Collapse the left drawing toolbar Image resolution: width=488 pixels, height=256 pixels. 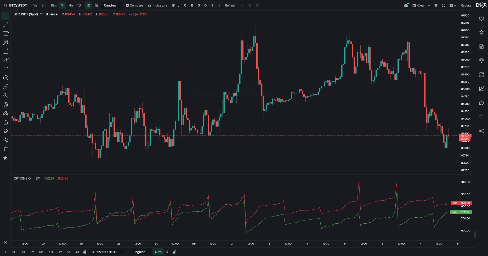pos(5,242)
